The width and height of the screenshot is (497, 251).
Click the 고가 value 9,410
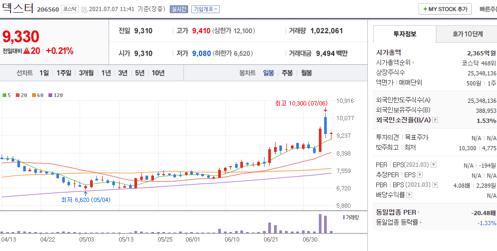coord(201,31)
